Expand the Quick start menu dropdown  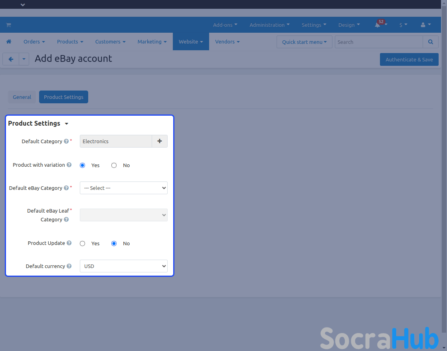[x=304, y=42]
